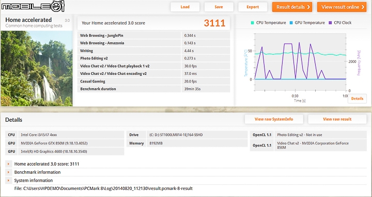Click the Load button
The height and width of the screenshot is (197, 372).
(185, 7)
